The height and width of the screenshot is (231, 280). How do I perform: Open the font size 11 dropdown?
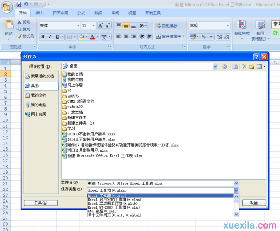click(x=93, y=26)
